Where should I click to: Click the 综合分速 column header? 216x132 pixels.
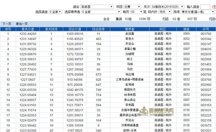point(75,29)
